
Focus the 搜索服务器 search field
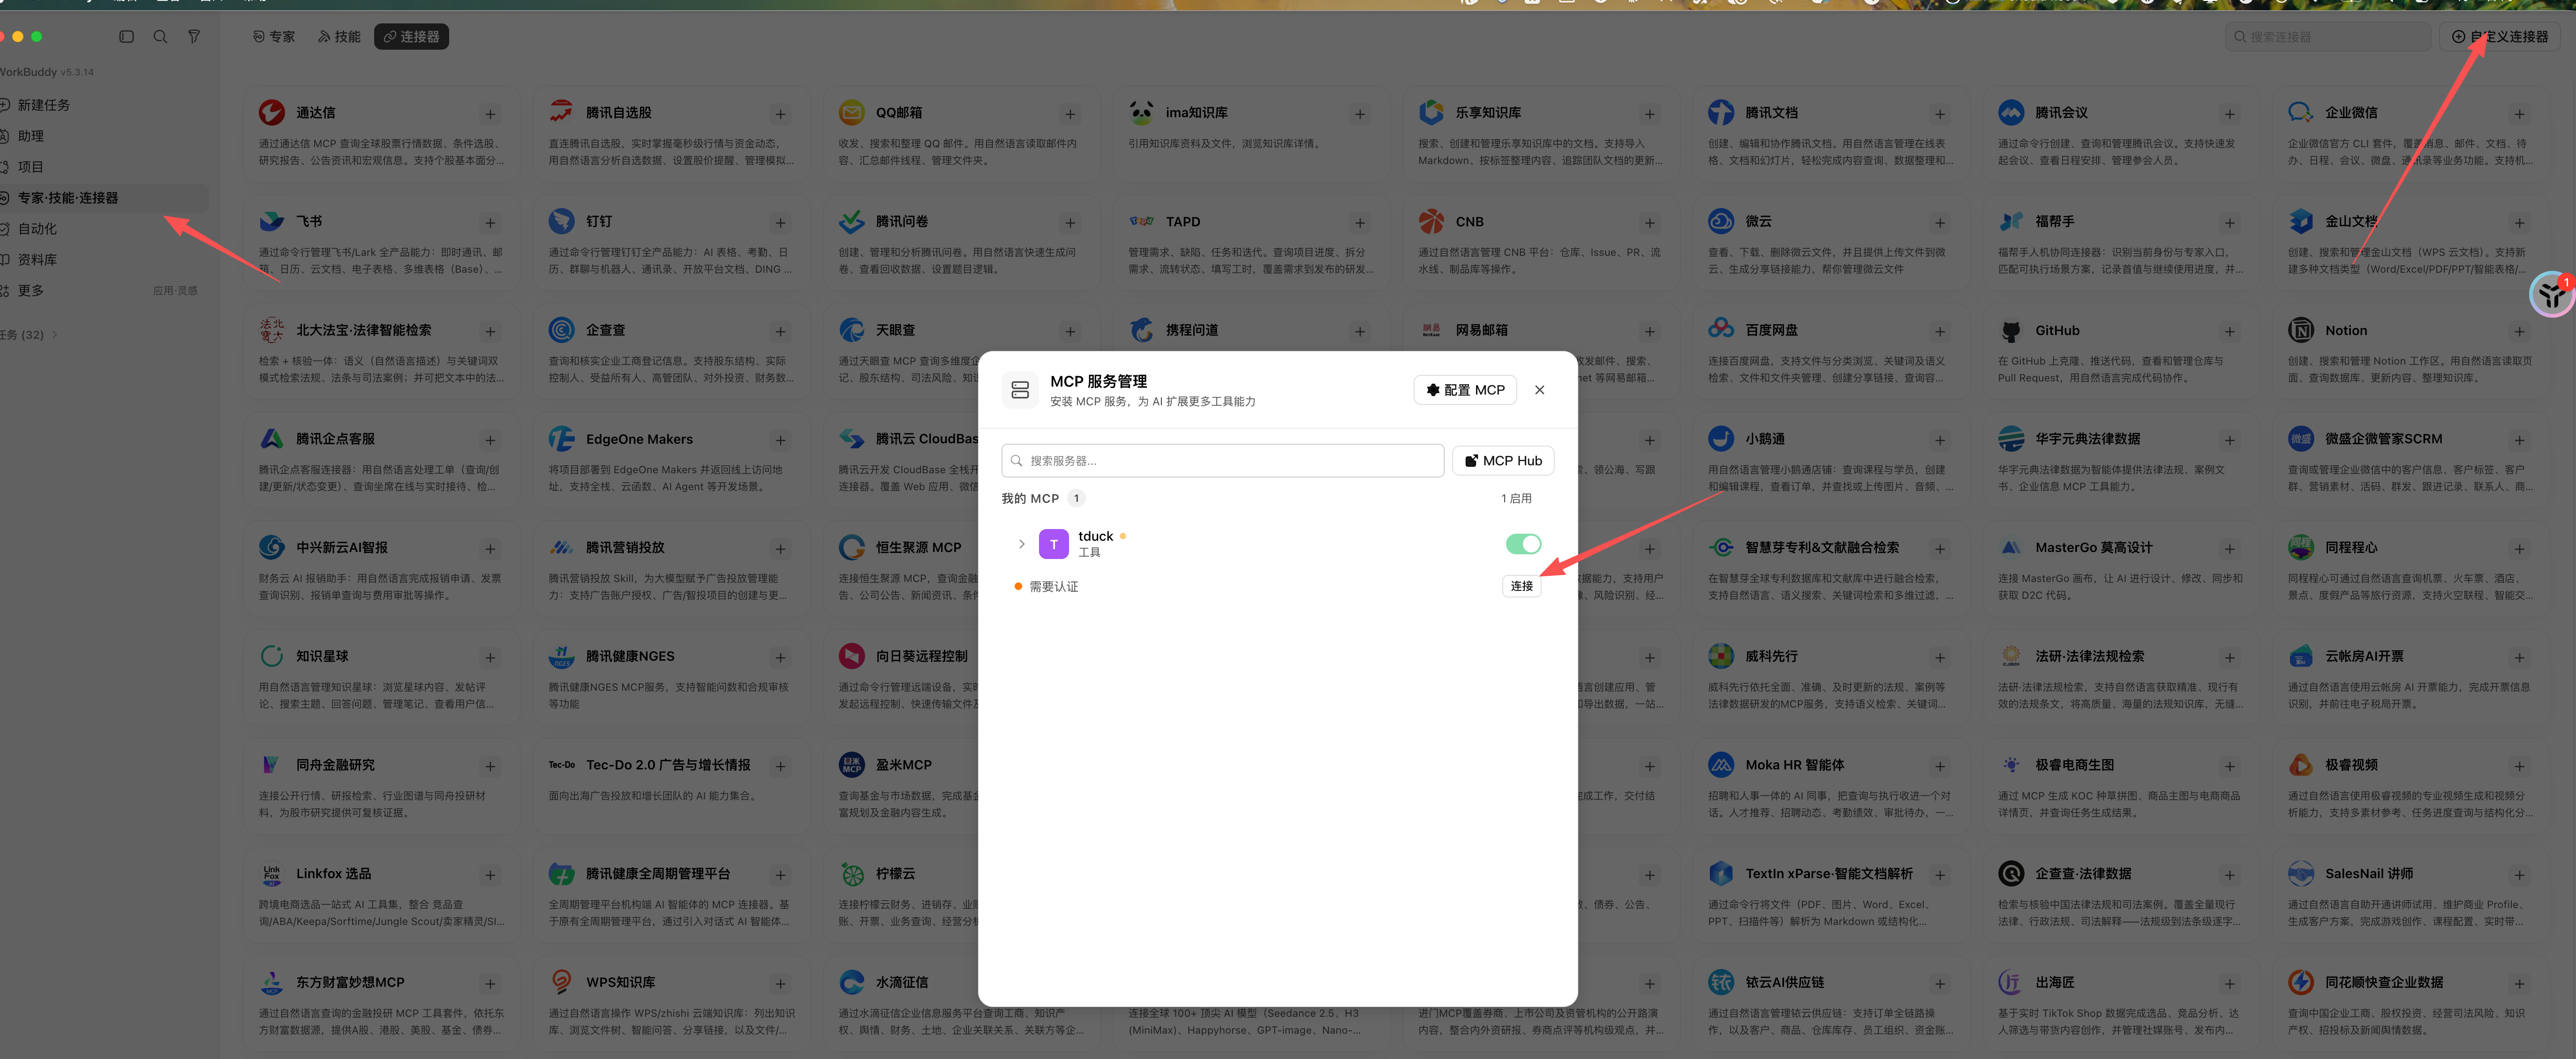pos(1222,461)
